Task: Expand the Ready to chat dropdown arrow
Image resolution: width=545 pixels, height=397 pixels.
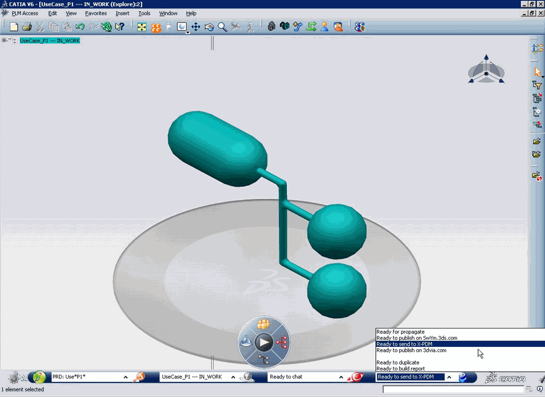Action: tap(341, 377)
